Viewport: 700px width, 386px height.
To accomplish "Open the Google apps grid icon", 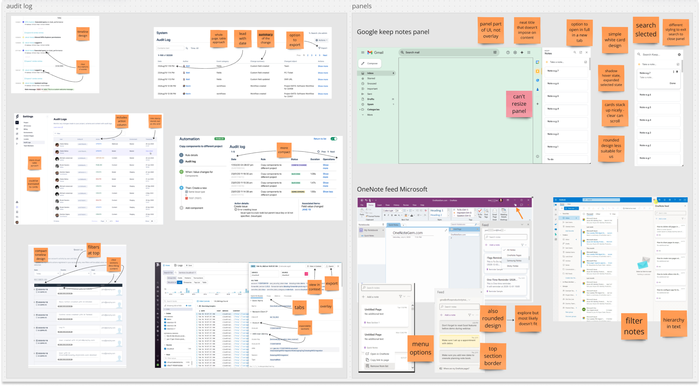I will coord(529,52).
